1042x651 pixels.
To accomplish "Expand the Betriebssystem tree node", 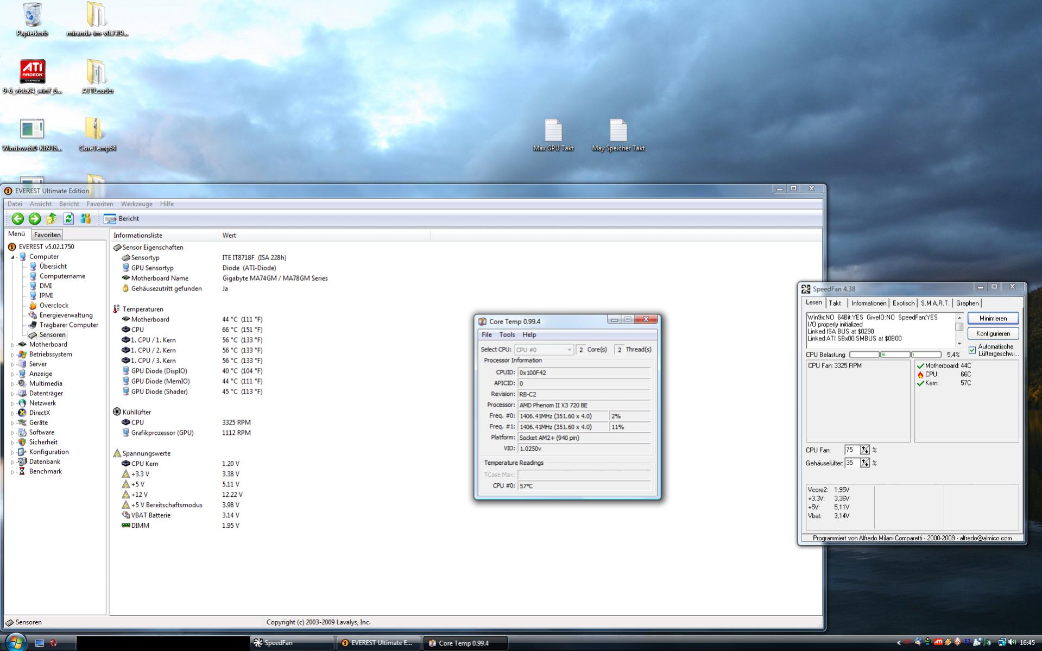I will (12, 355).
